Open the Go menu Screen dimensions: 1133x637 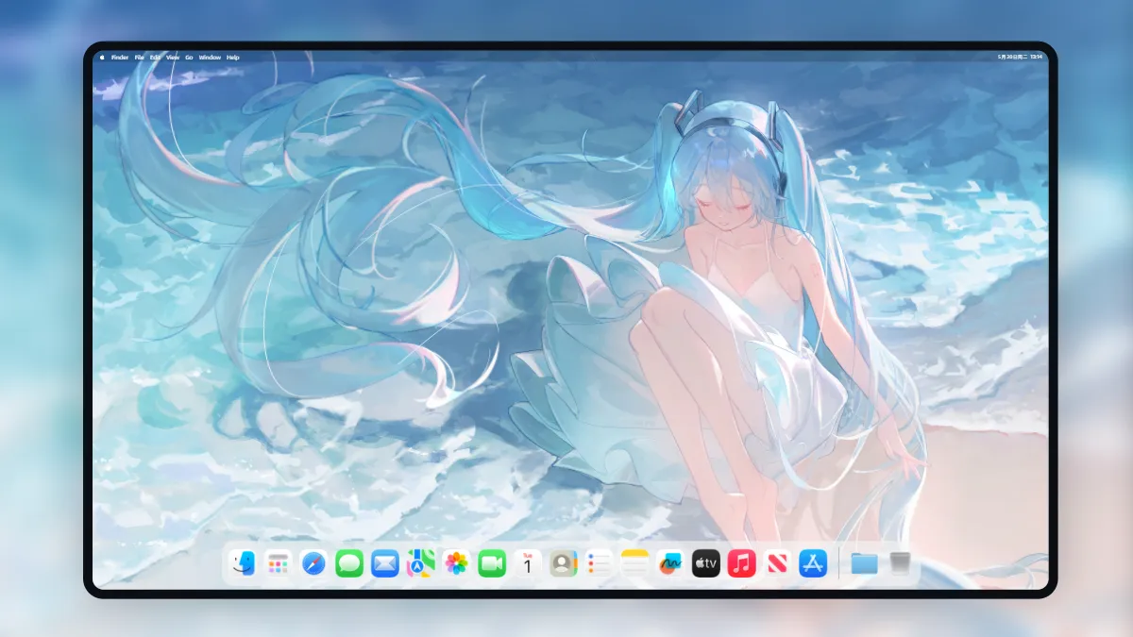coord(189,58)
